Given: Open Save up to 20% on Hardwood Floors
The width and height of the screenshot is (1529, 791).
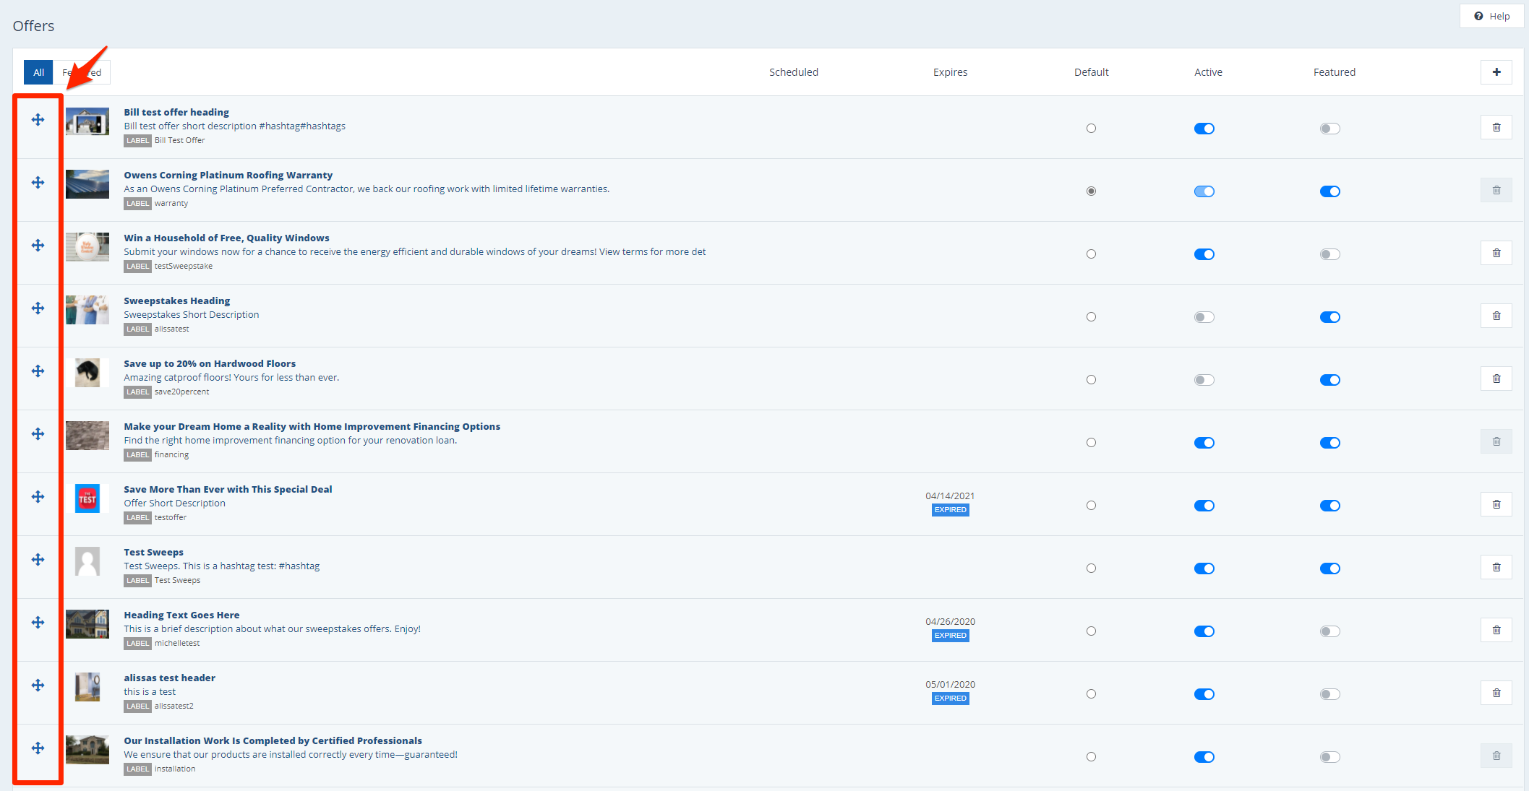Looking at the screenshot, I should point(210,364).
